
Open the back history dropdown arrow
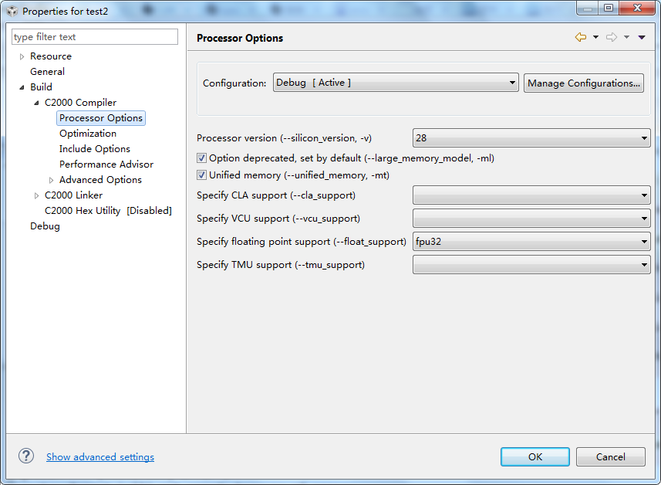pyautogui.click(x=595, y=37)
